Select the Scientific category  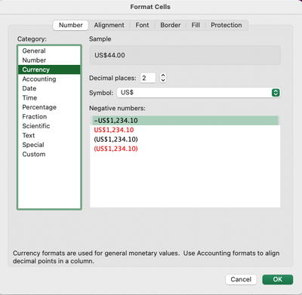click(49, 126)
